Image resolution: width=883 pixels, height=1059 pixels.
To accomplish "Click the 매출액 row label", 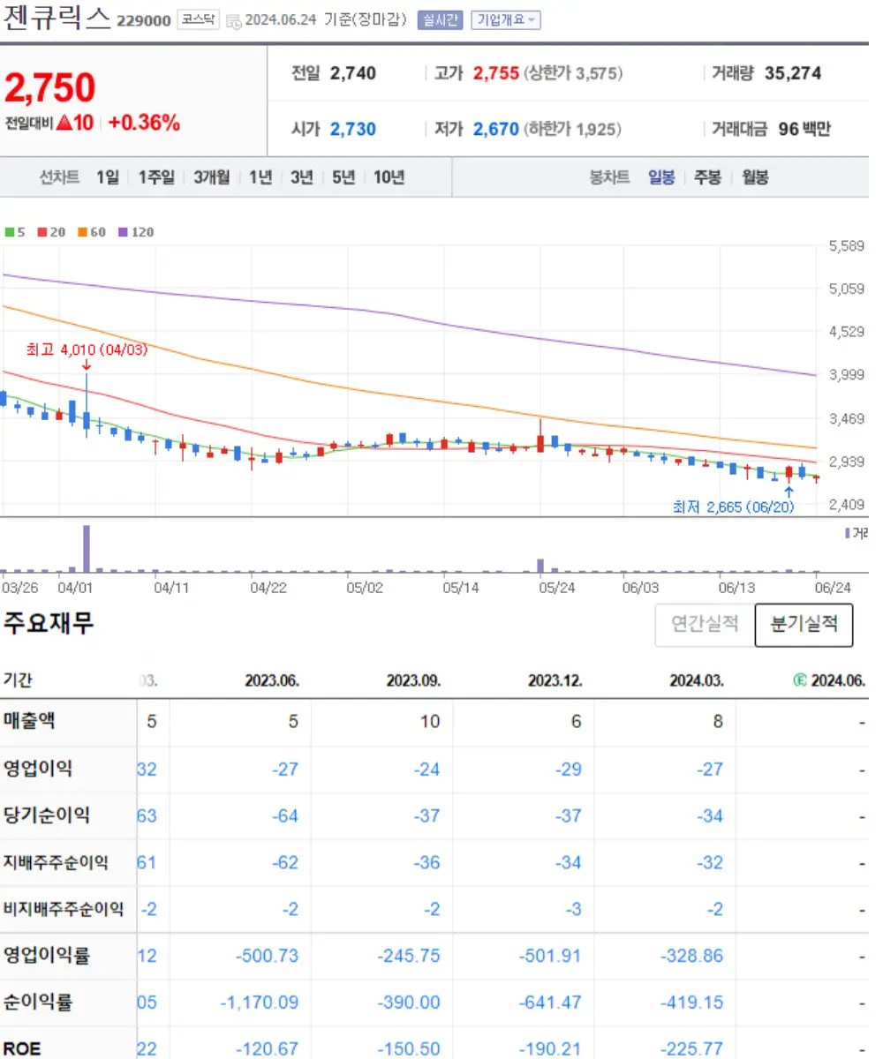I will click(29, 721).
